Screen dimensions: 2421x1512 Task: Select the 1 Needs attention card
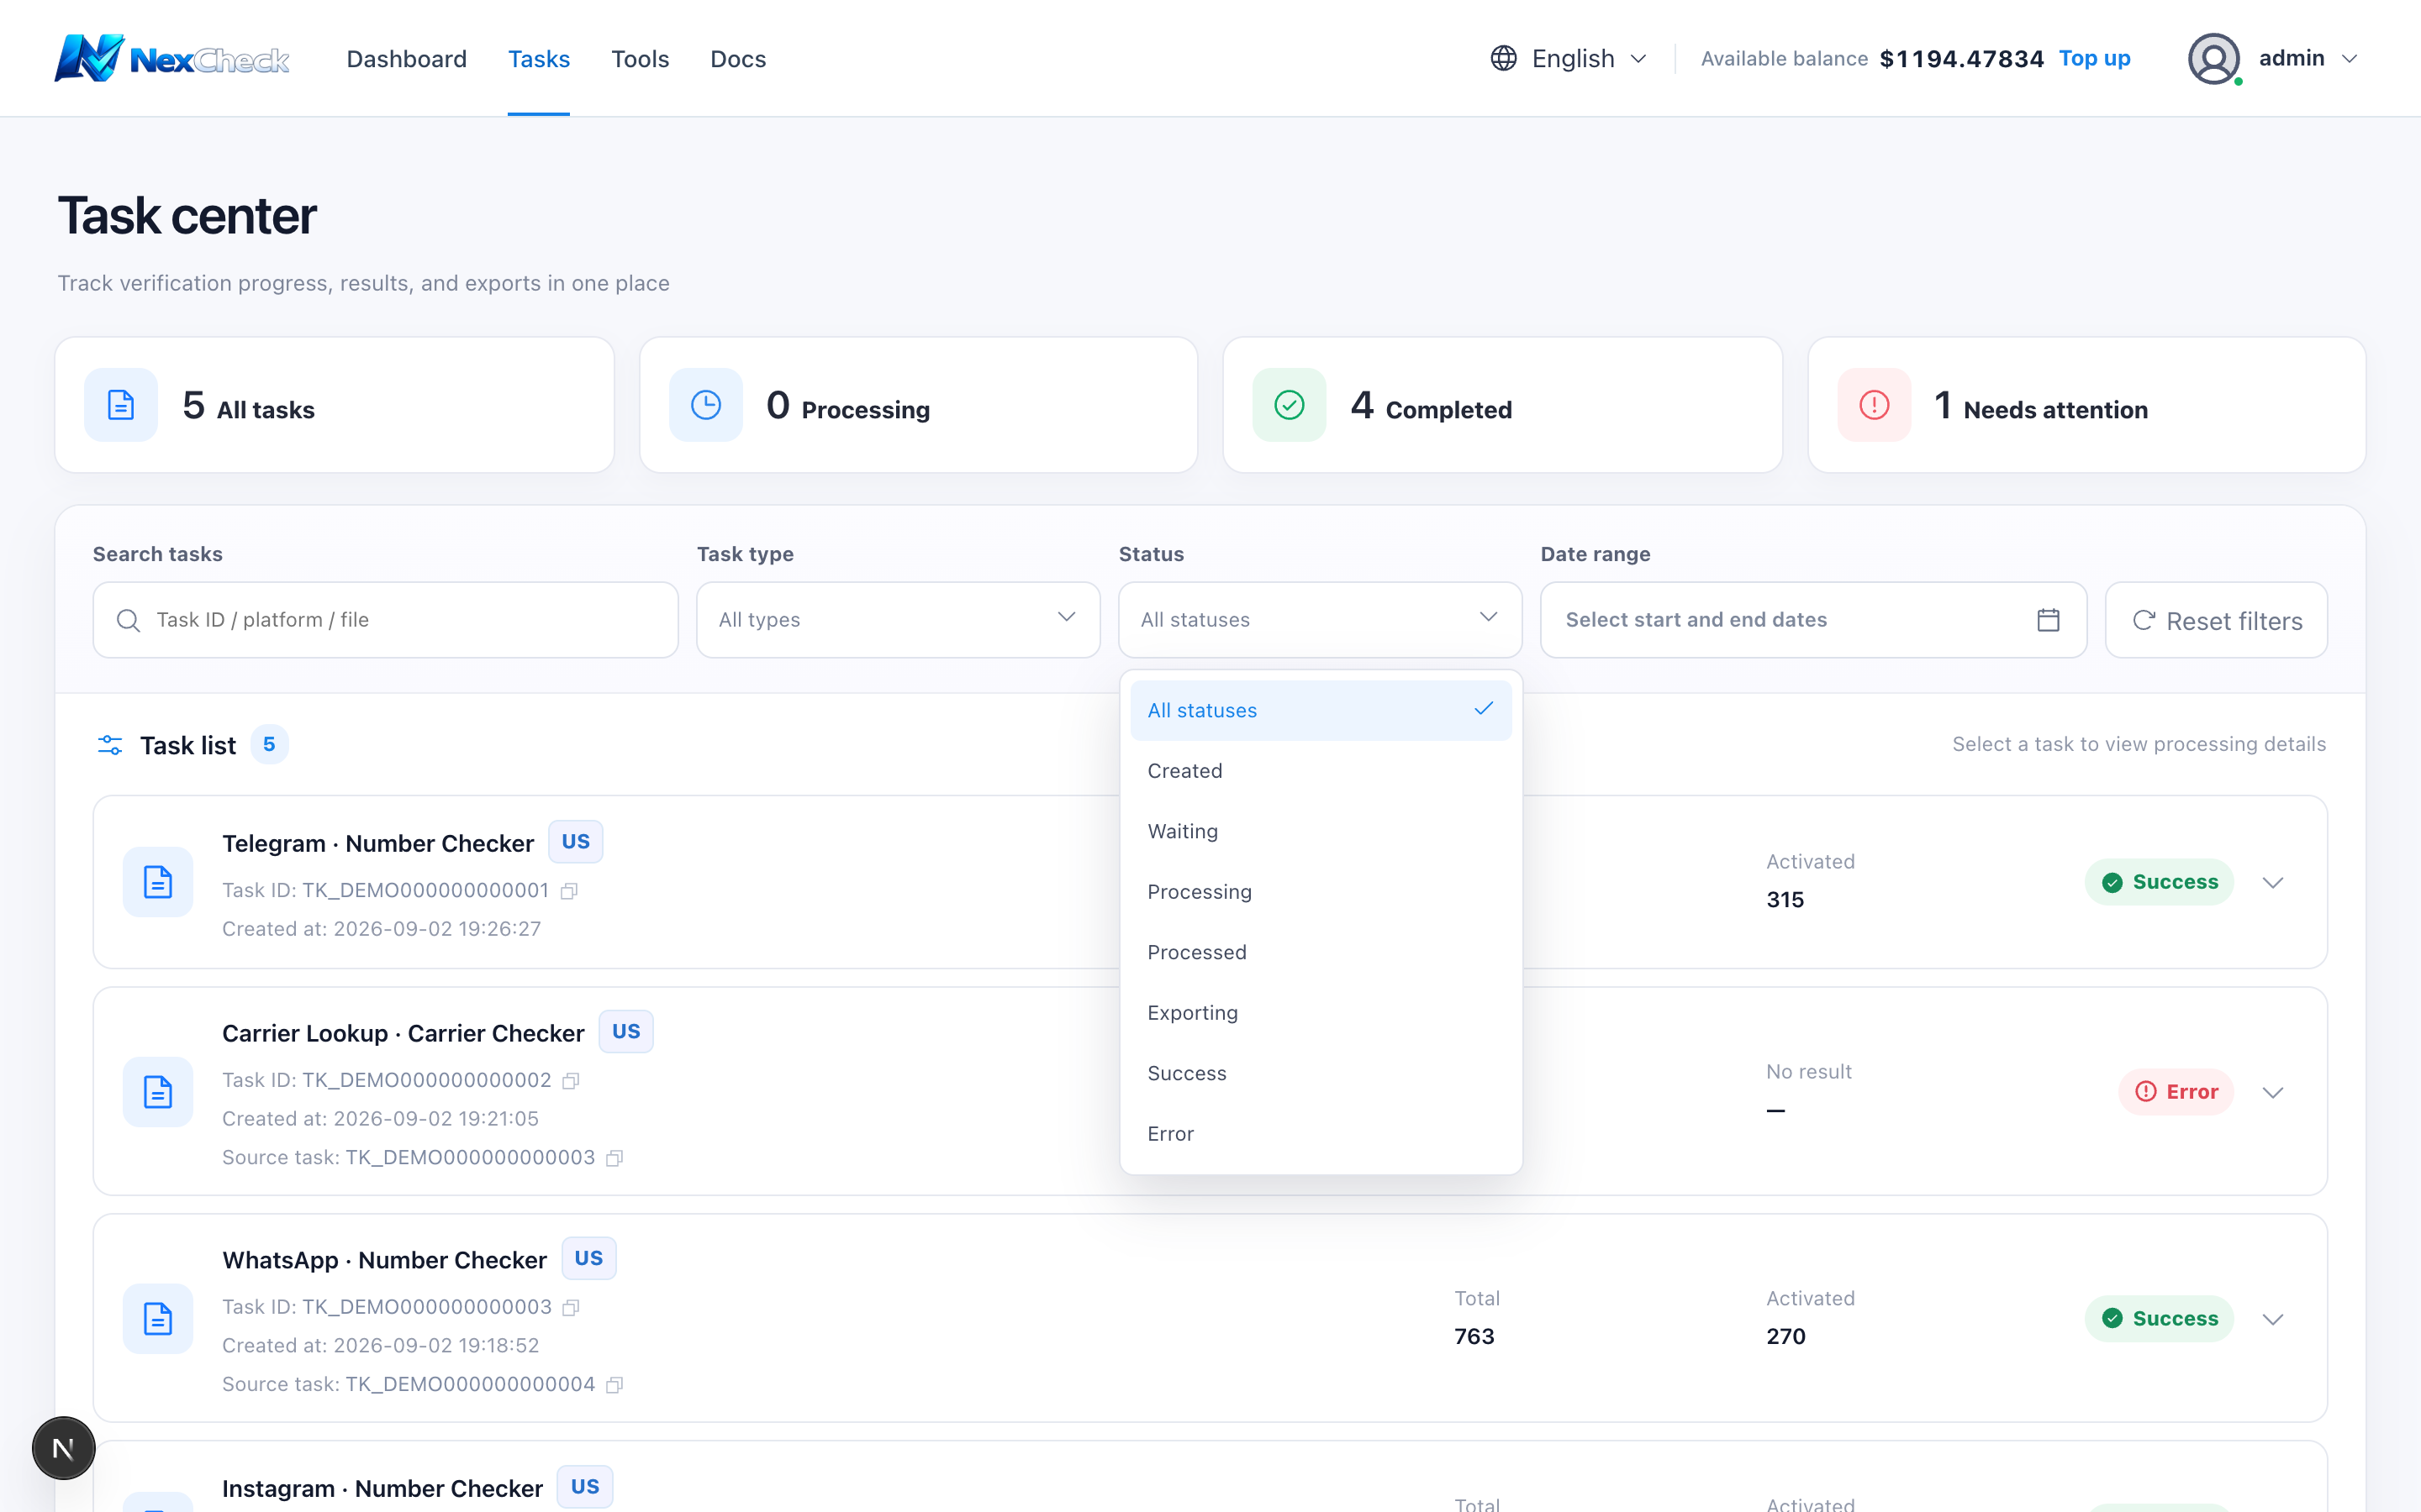[2087, 405]
